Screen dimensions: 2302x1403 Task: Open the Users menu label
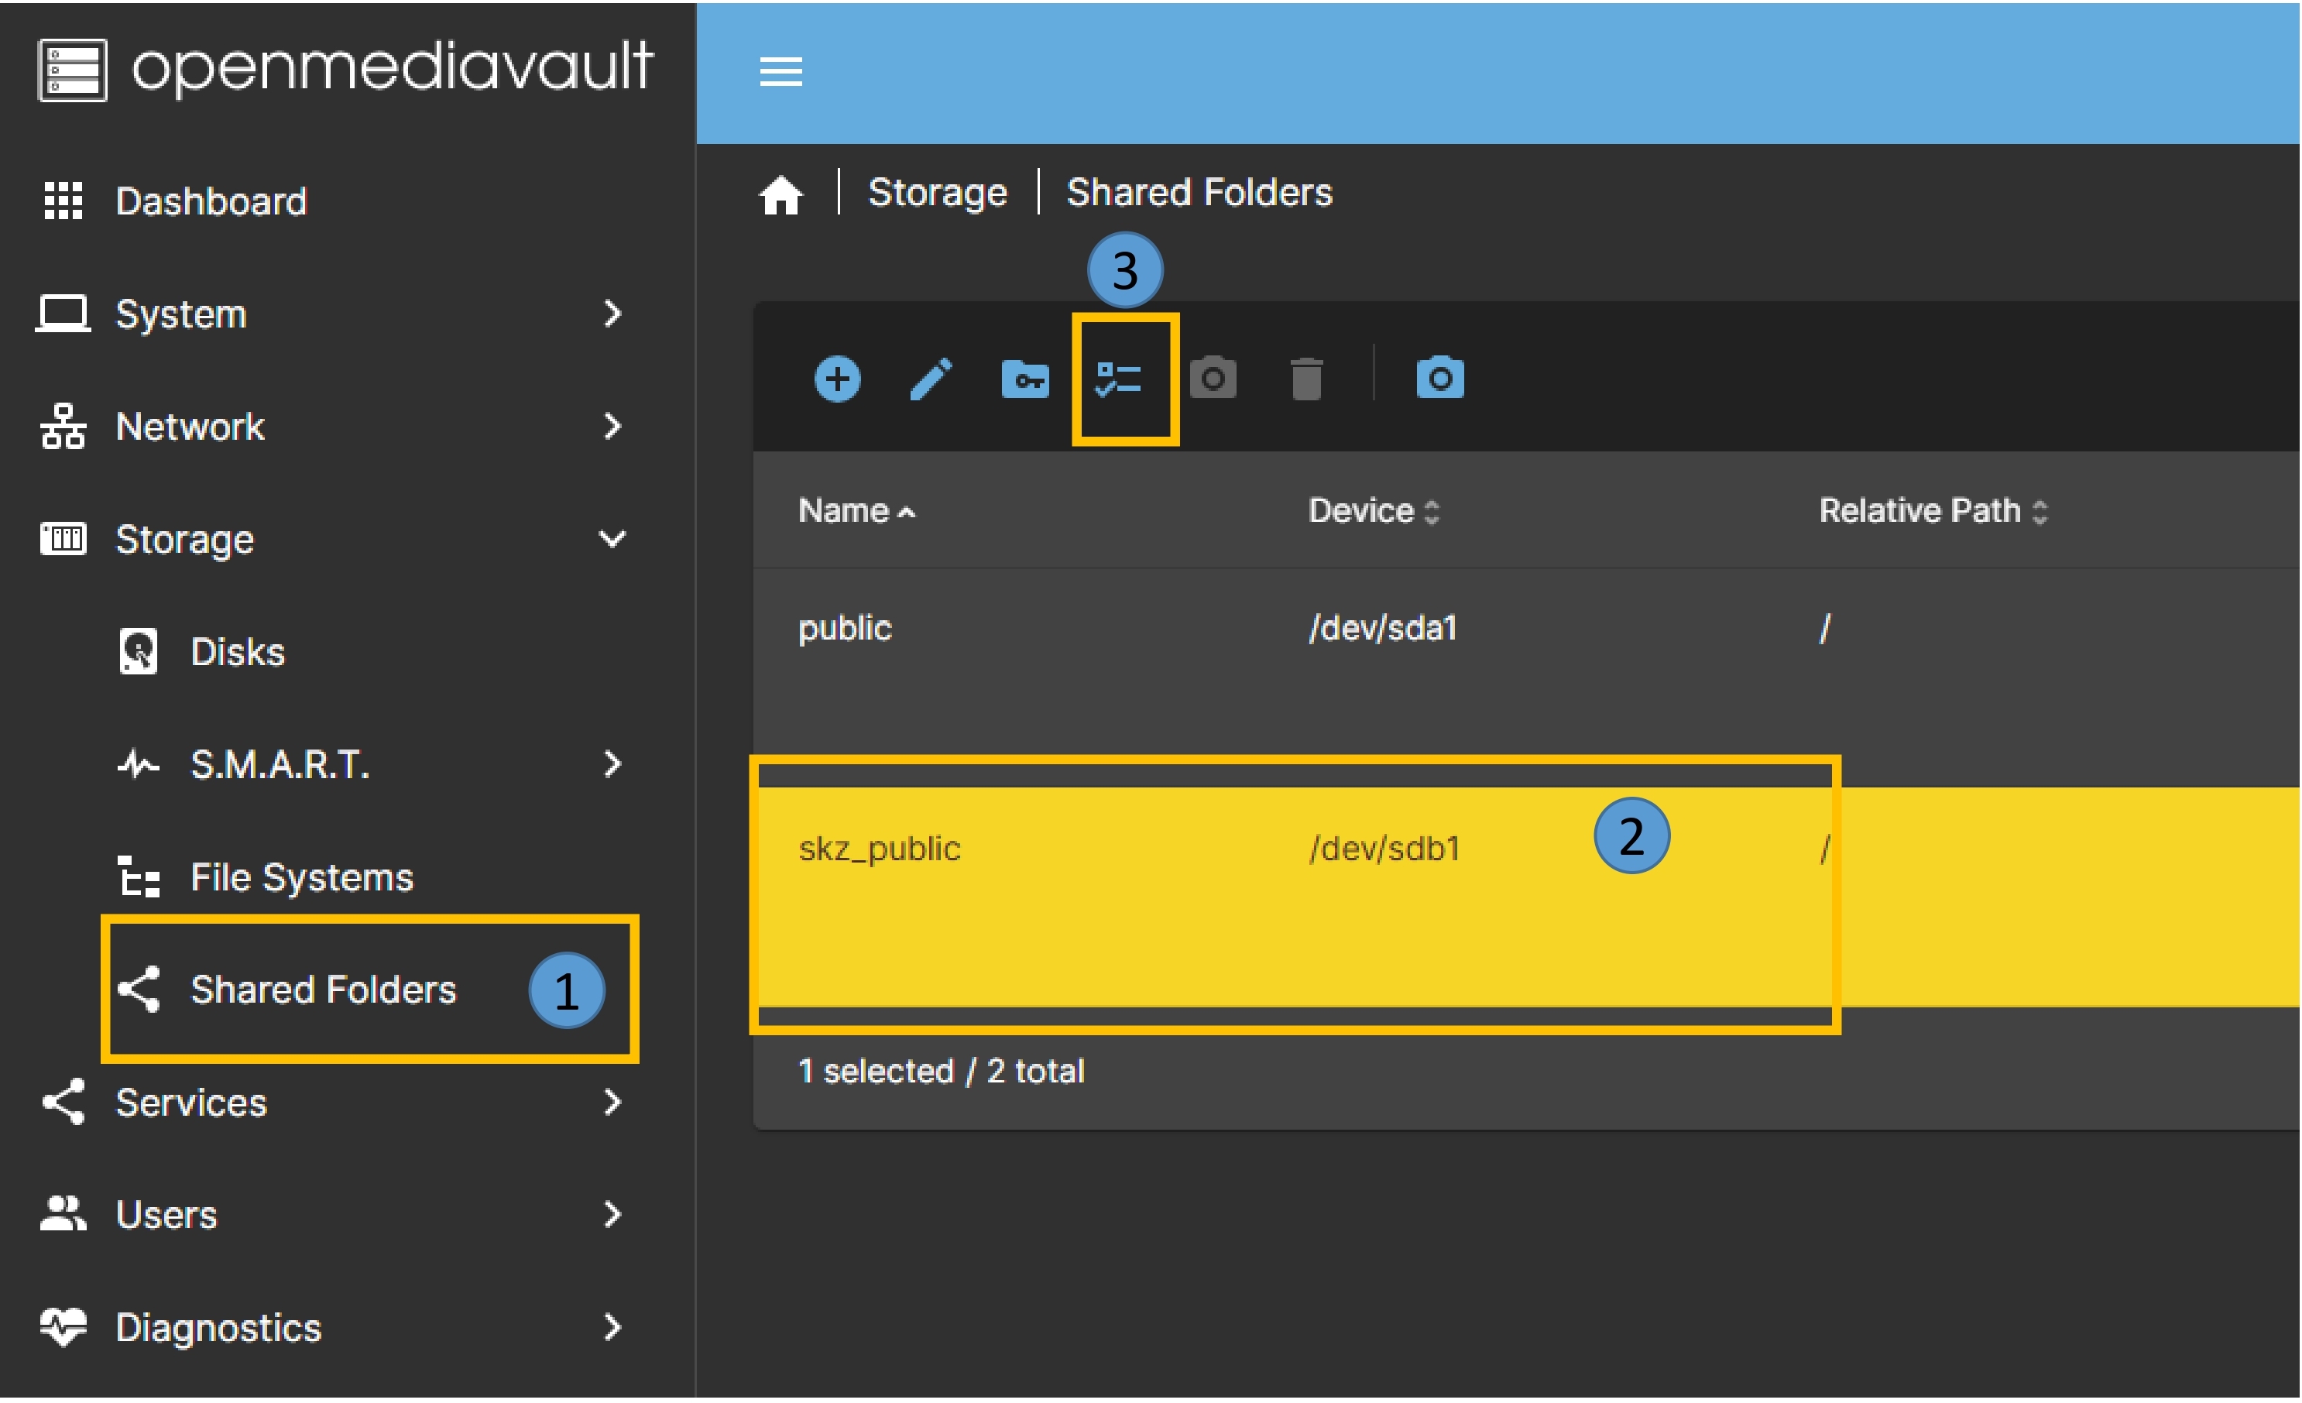(x=166, y=1216)
